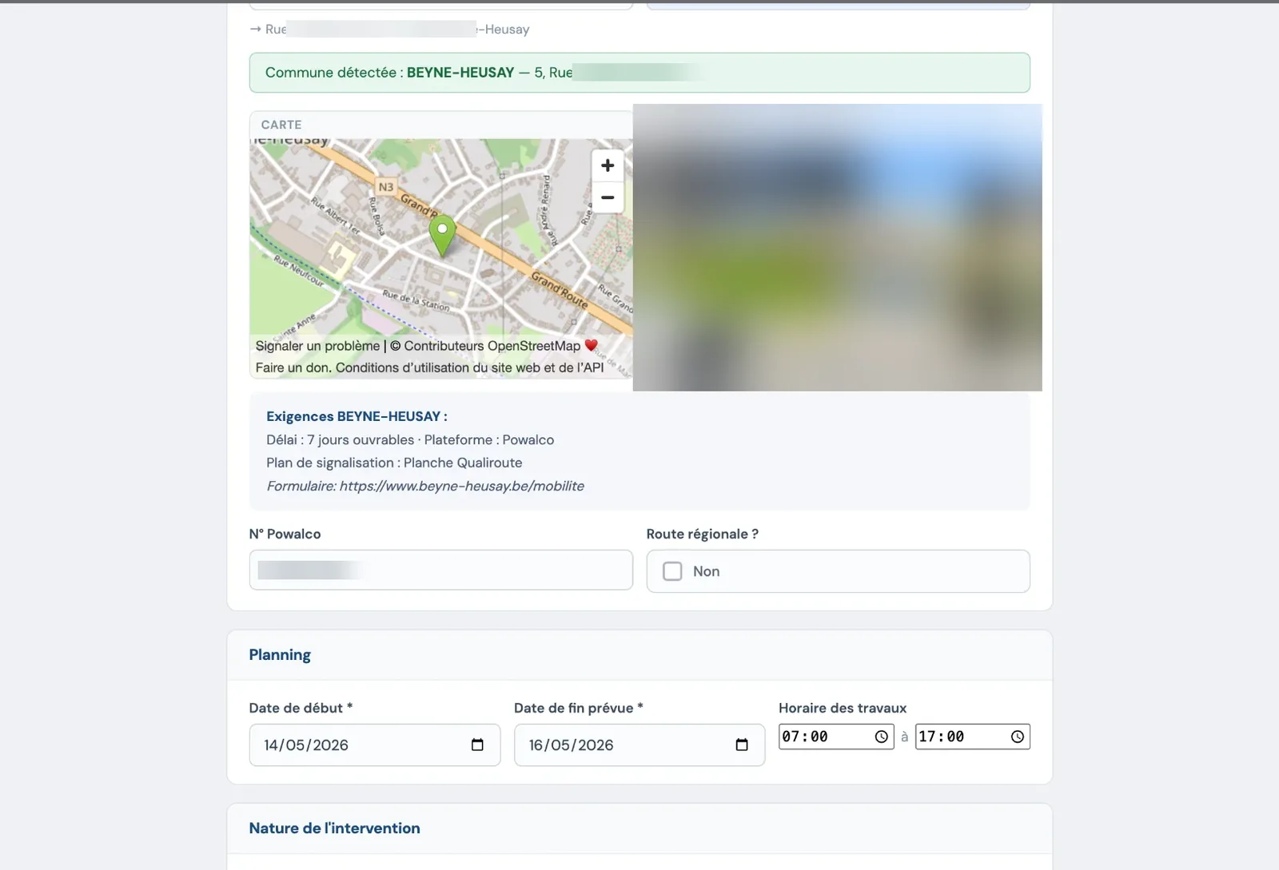Click the 07:00 start time field
This screenshot has width=1279, height=870.
[836, 737]
